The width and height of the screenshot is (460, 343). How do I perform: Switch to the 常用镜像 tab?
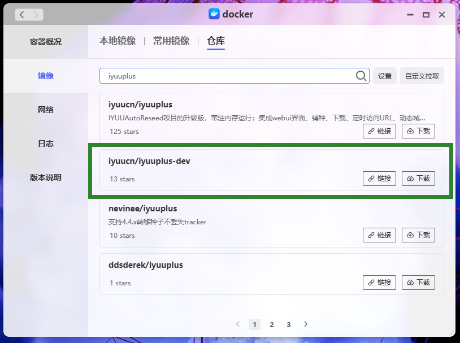(x=171, y=41)
